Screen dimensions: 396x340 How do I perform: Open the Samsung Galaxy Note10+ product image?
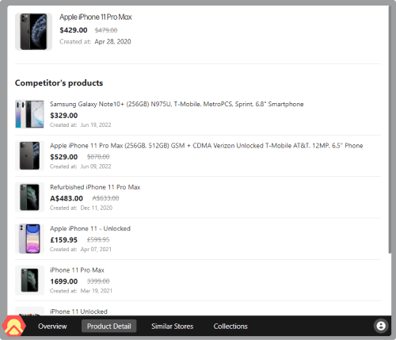click(29, 114)
